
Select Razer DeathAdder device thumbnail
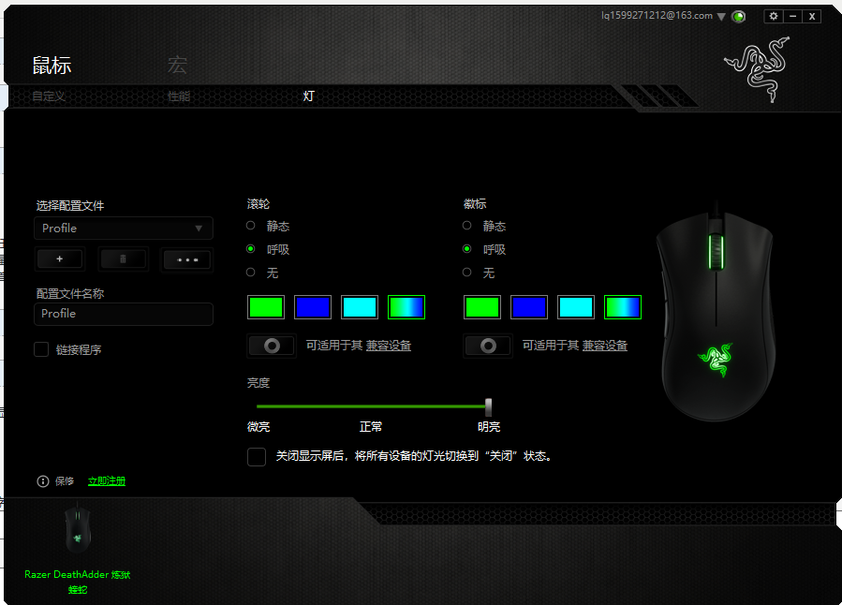tap(78, 529)
